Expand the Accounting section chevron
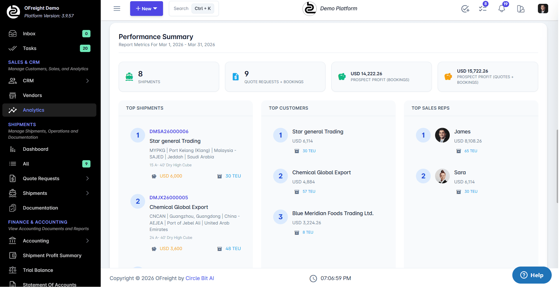This screenshot has height=288, width=559. tap(87, 241)
